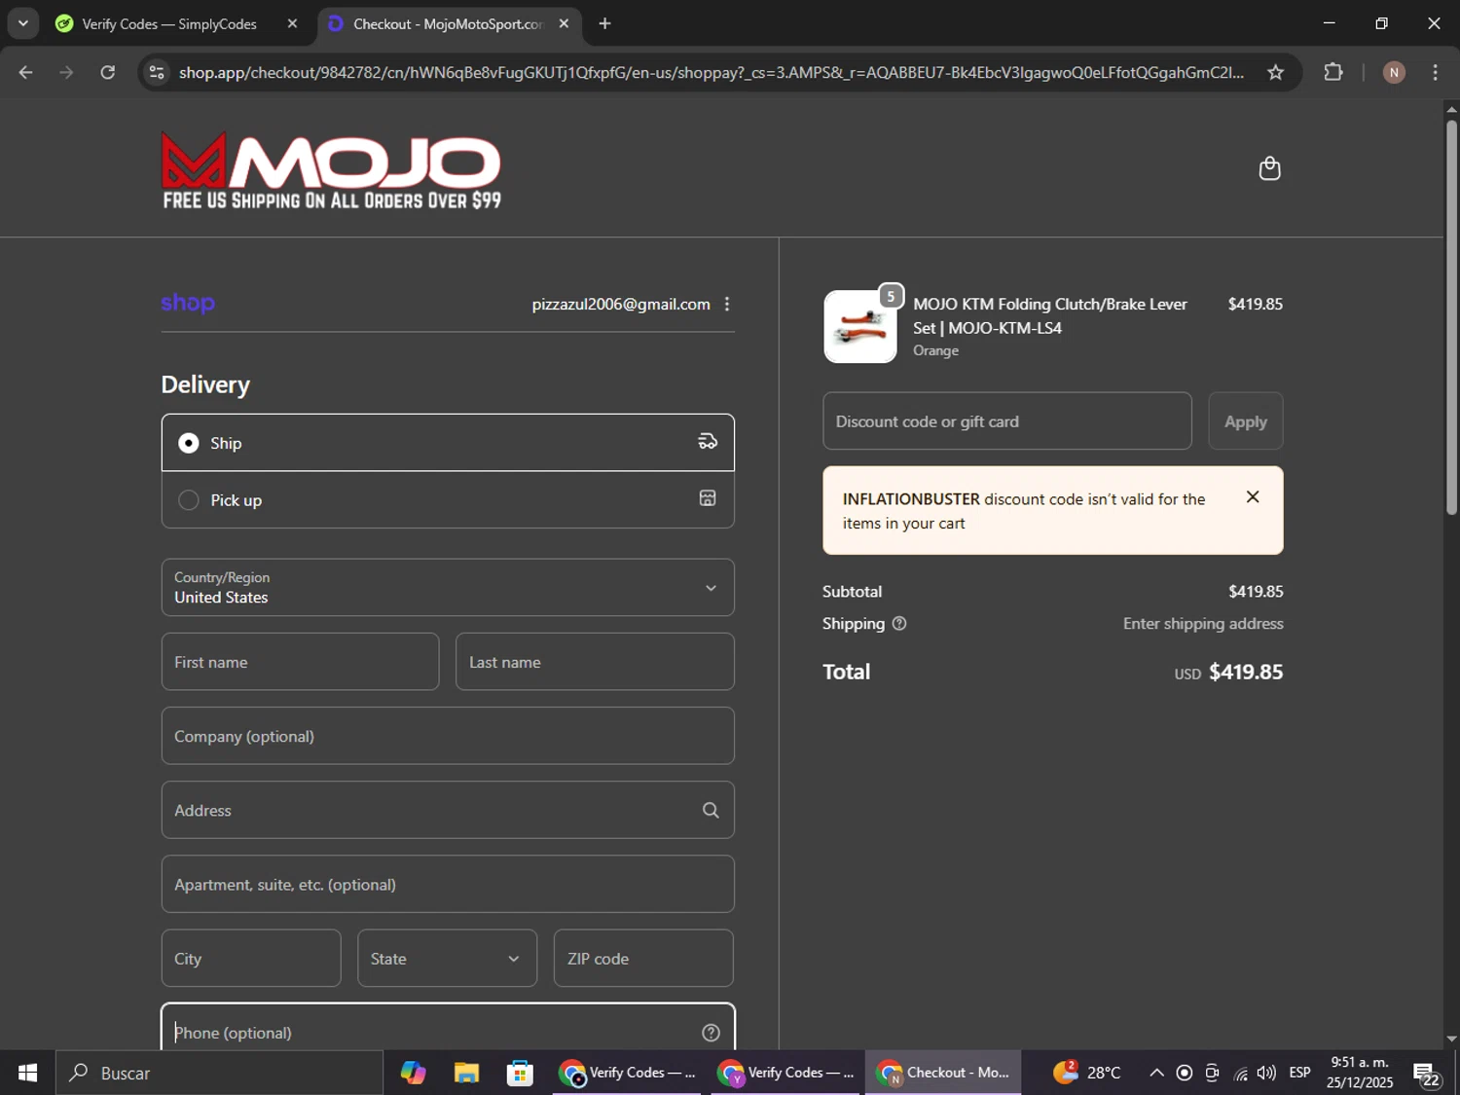The height and width of the screenshot is (1095, 1460).
Task: Click the MOJO KTM lever set product thumbnail
Action: coord(860,327)
